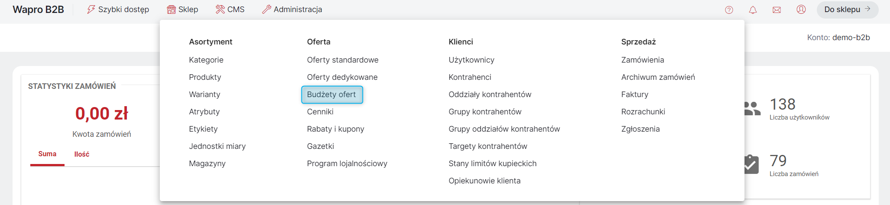
Task: Open Kategorie under Asortyment
Action: (206, 60)
